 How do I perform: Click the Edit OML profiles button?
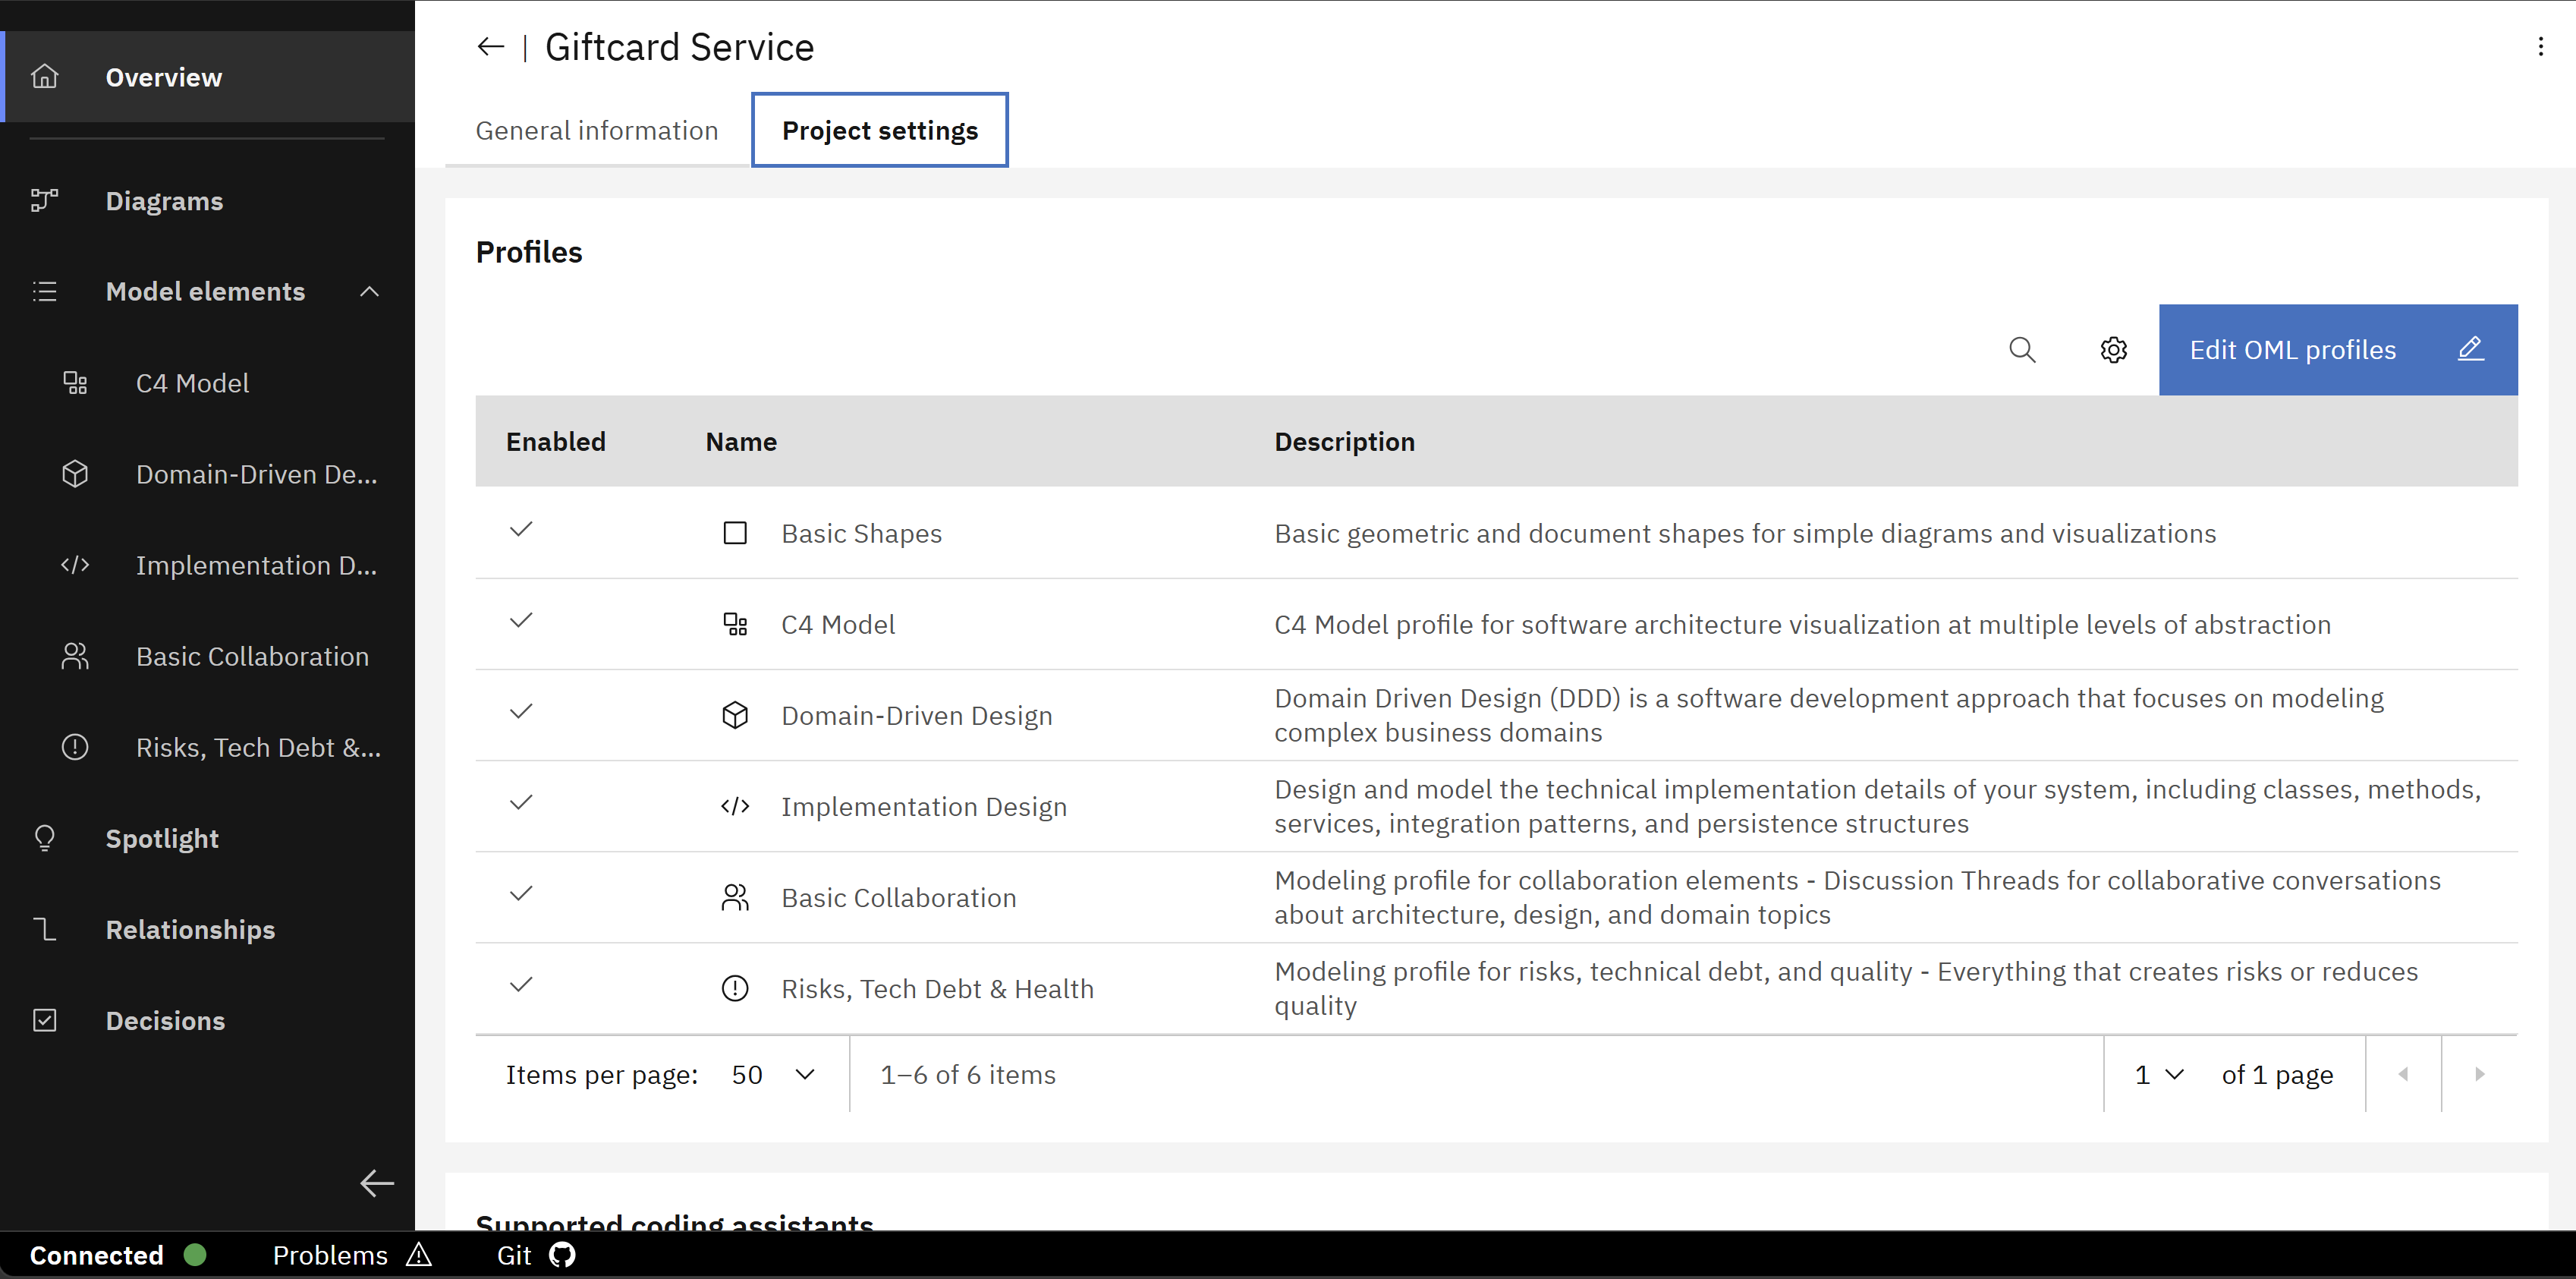2338,350
